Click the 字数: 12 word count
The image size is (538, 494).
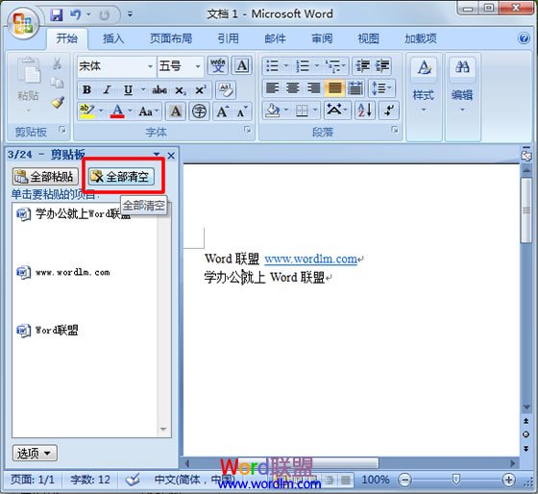pos(90,480)
